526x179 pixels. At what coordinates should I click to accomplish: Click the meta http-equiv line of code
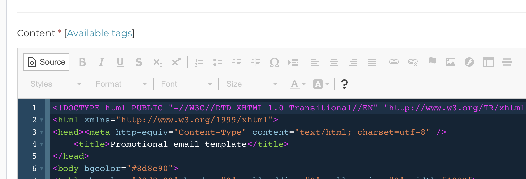tap(250, 132)
